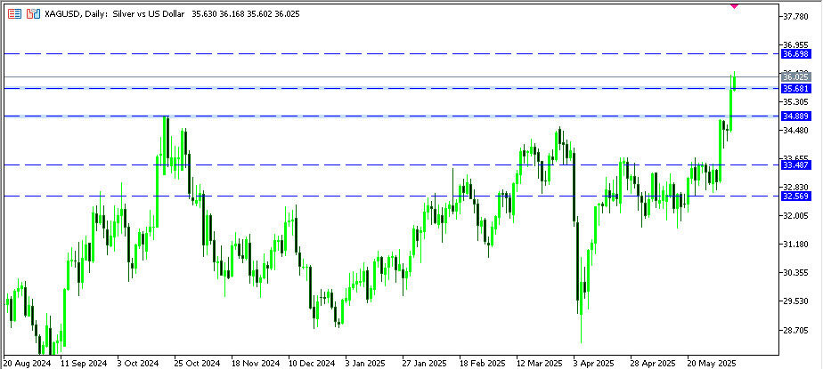Screen dimensions: 823x369
Task: Click the latest green candle at far right
Action: pos(733,82)
